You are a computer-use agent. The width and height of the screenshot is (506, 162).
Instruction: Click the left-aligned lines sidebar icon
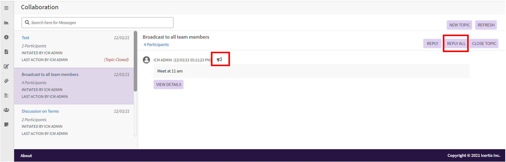point(6,95)
